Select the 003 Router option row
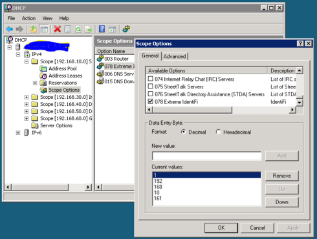 [x=116, y=59]
